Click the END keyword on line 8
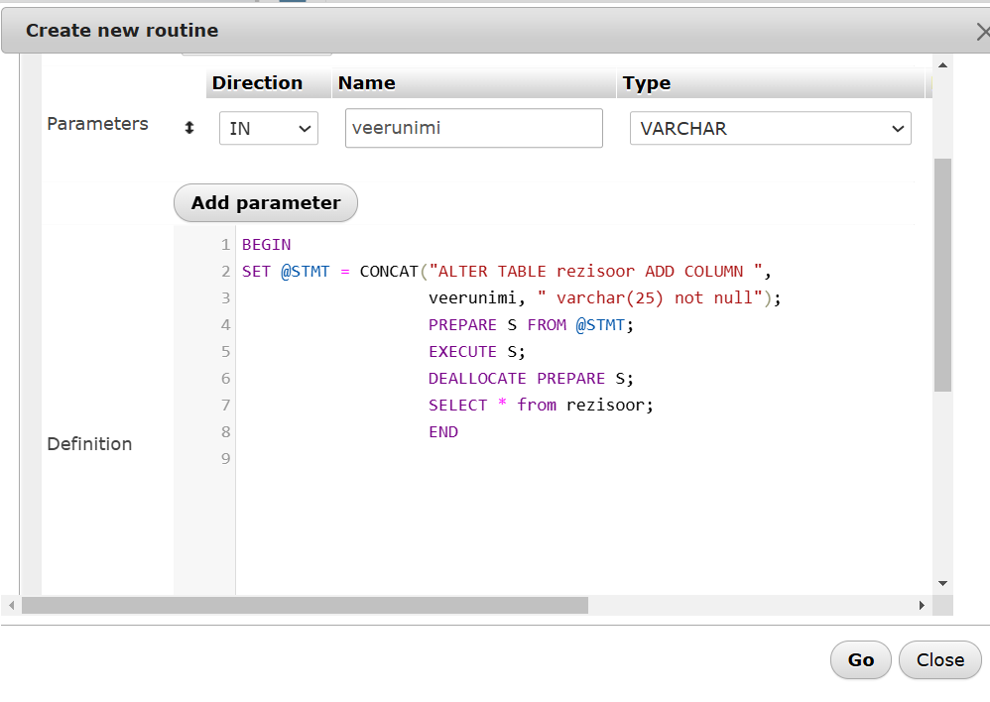Viewport: 990px width, 702px height. pos(443,431)
